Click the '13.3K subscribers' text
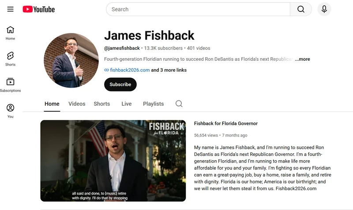353x210 pixels. click(163, 48)
